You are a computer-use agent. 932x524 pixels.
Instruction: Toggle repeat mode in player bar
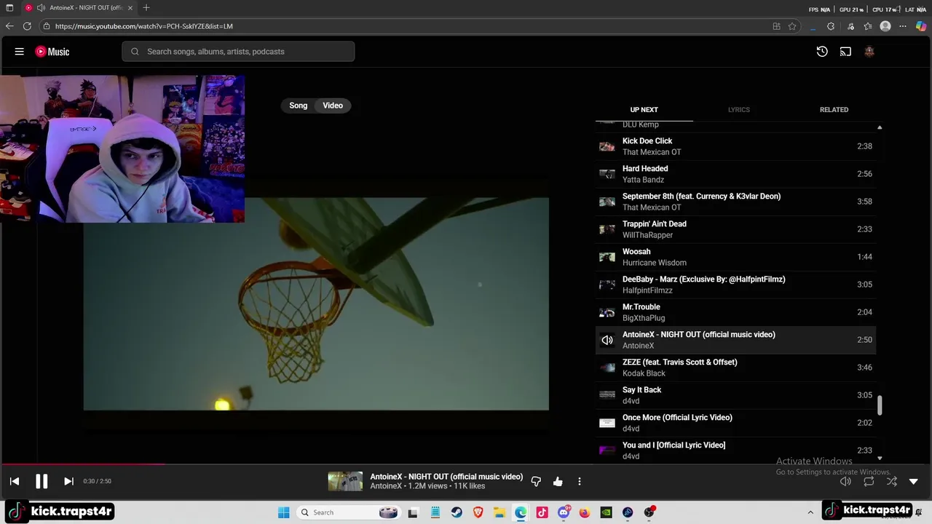coord(869,481)
